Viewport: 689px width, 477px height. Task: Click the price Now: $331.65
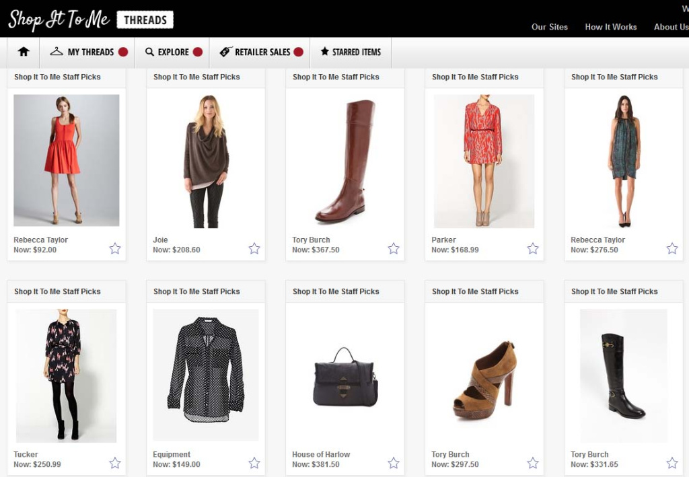pyautogui.click(x=594, y=464)
